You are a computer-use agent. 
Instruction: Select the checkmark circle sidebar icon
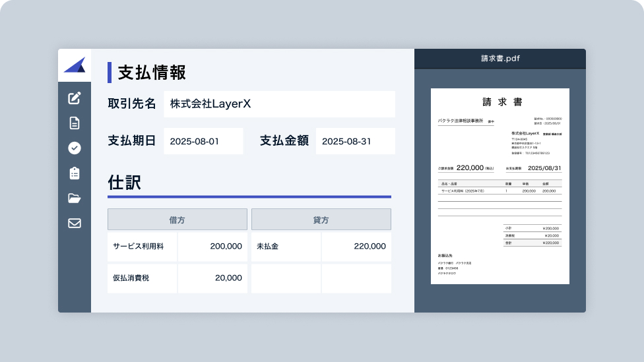[x=75, y=148]
